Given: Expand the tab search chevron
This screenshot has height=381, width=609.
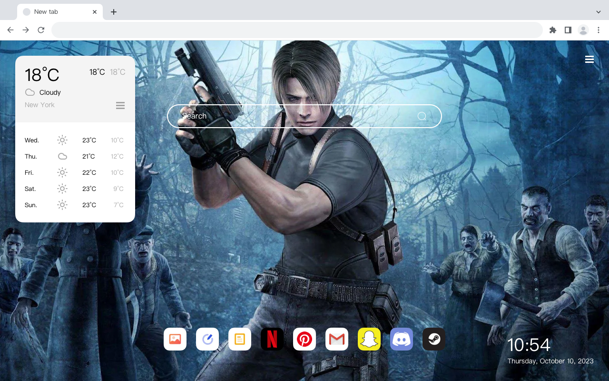Looking at the screenshot, I should pyautogui.click(x=599, y=12).
